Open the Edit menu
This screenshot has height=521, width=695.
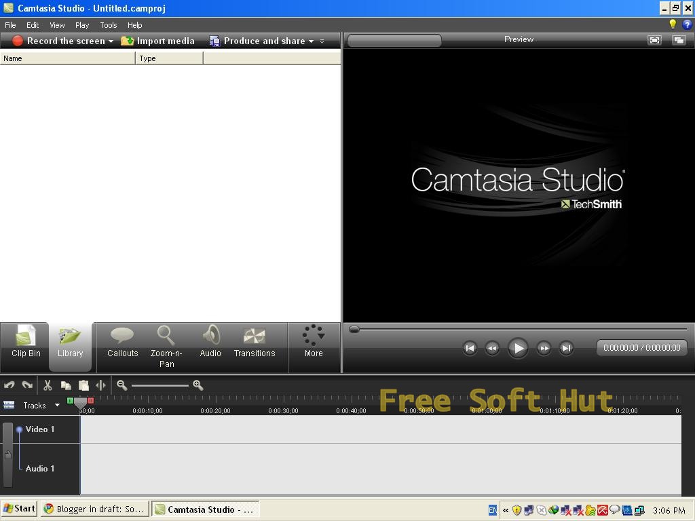pyautogui.click(x=33, y=25)
